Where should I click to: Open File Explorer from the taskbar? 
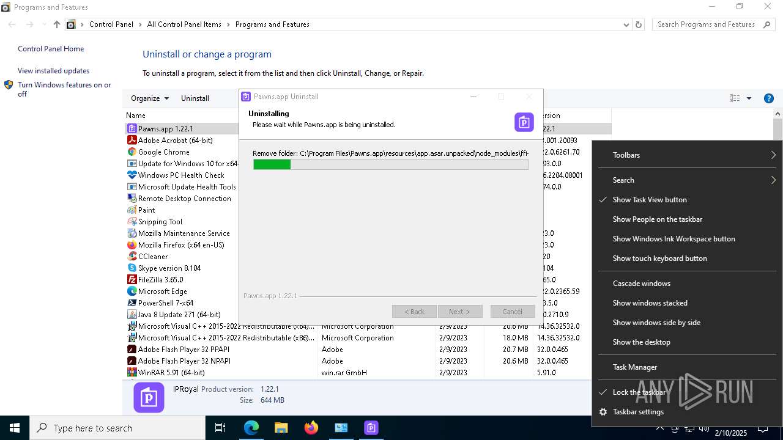(x=281, y=428)
